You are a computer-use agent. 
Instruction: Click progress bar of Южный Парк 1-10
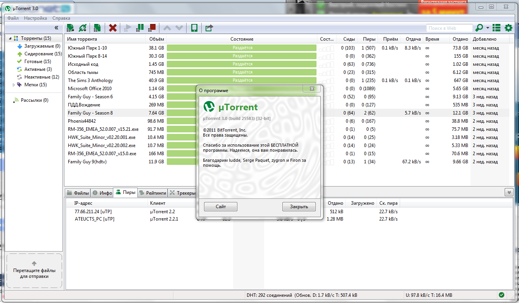point(242,48)
